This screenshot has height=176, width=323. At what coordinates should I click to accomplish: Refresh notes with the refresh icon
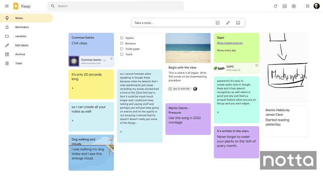275,6
